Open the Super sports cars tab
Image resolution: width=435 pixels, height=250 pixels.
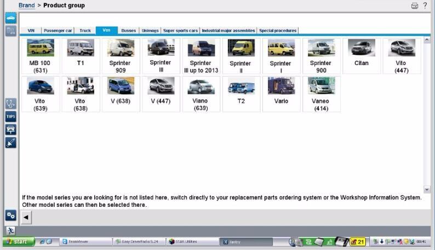(x=180, y=31)
